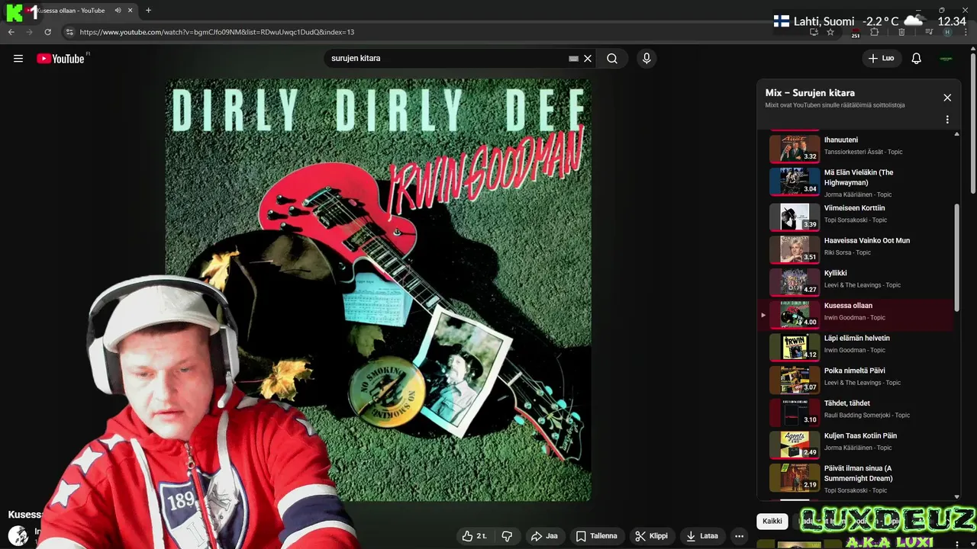
Task: Bookmark this page with the star
Action: [830, 32]
